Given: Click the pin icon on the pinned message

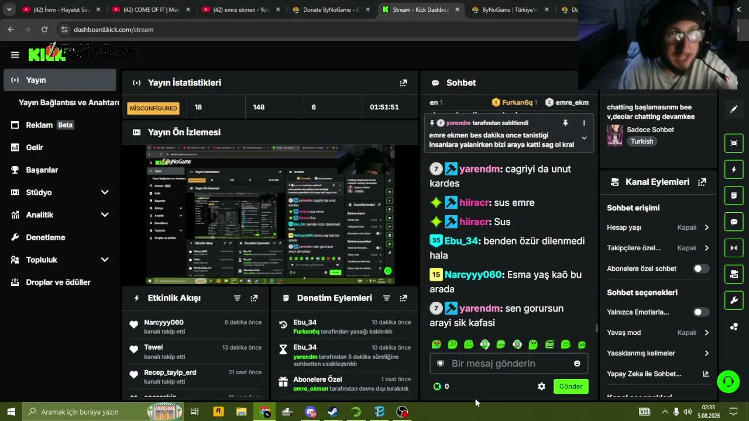Looking at the screenshot, I should (565, 123).
